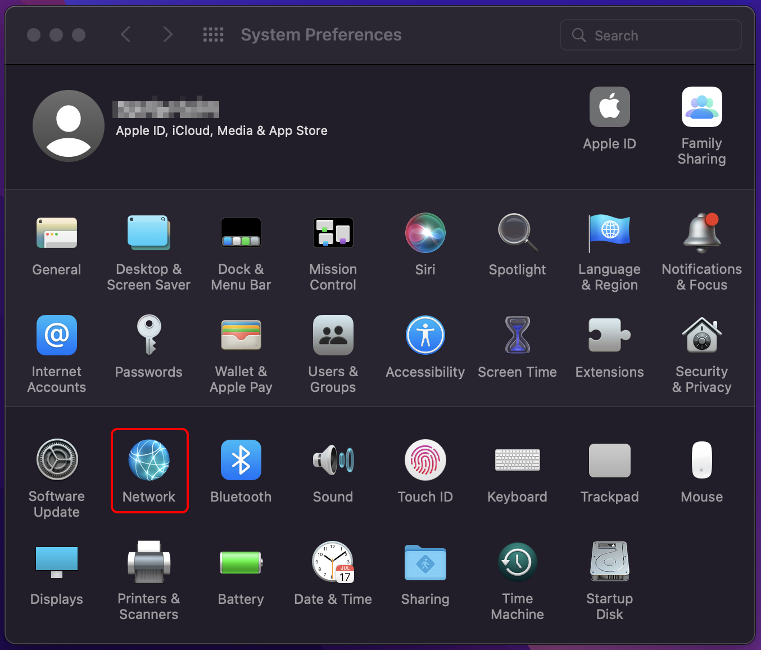The image size is (761, 650).
Task: Open Network preferences
Action: click(150, 471)
